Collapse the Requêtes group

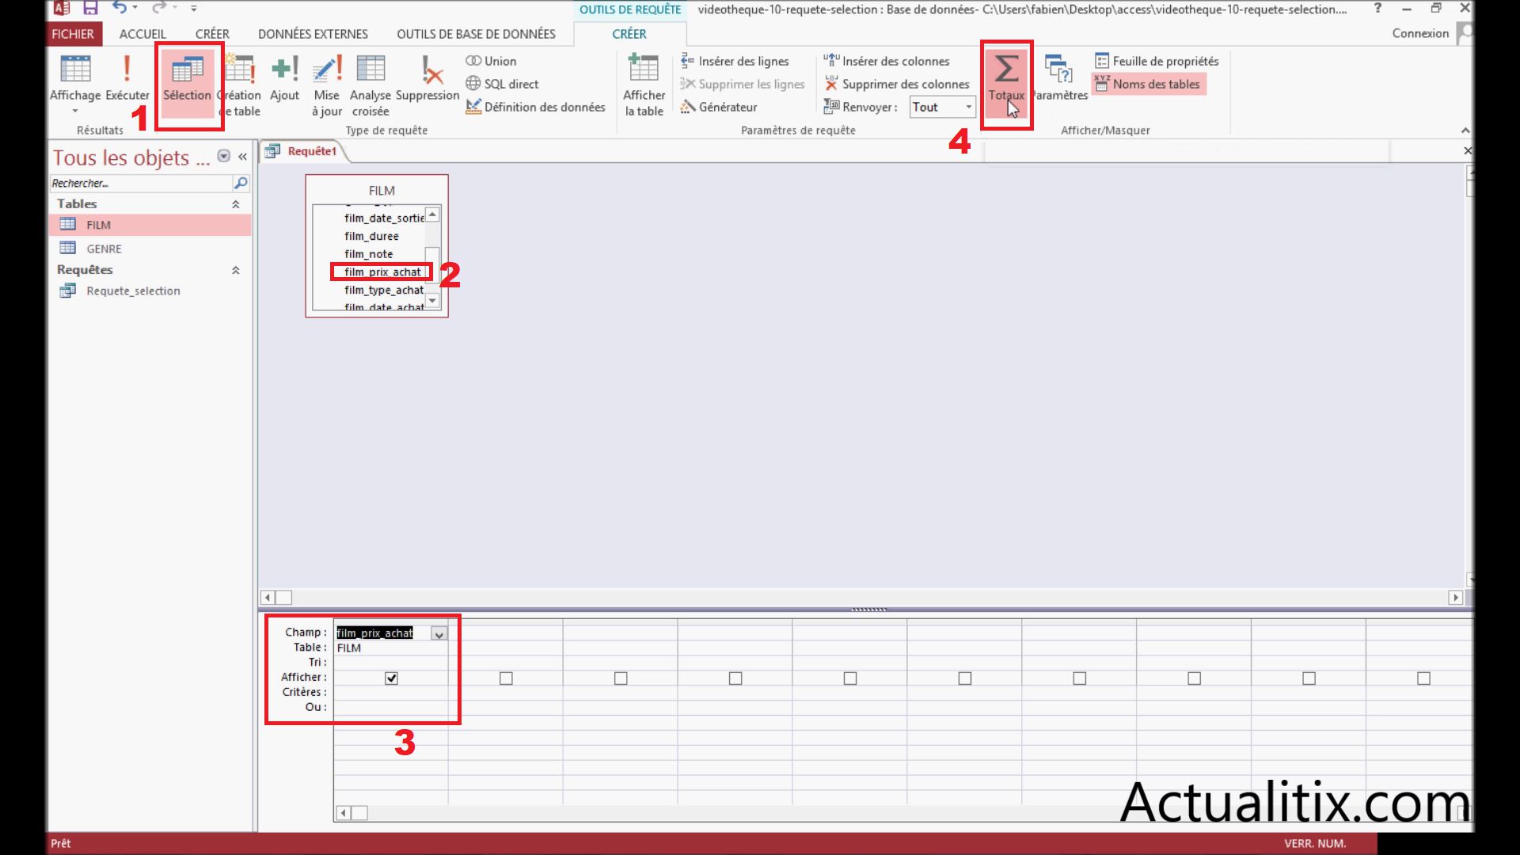(235, 270)
